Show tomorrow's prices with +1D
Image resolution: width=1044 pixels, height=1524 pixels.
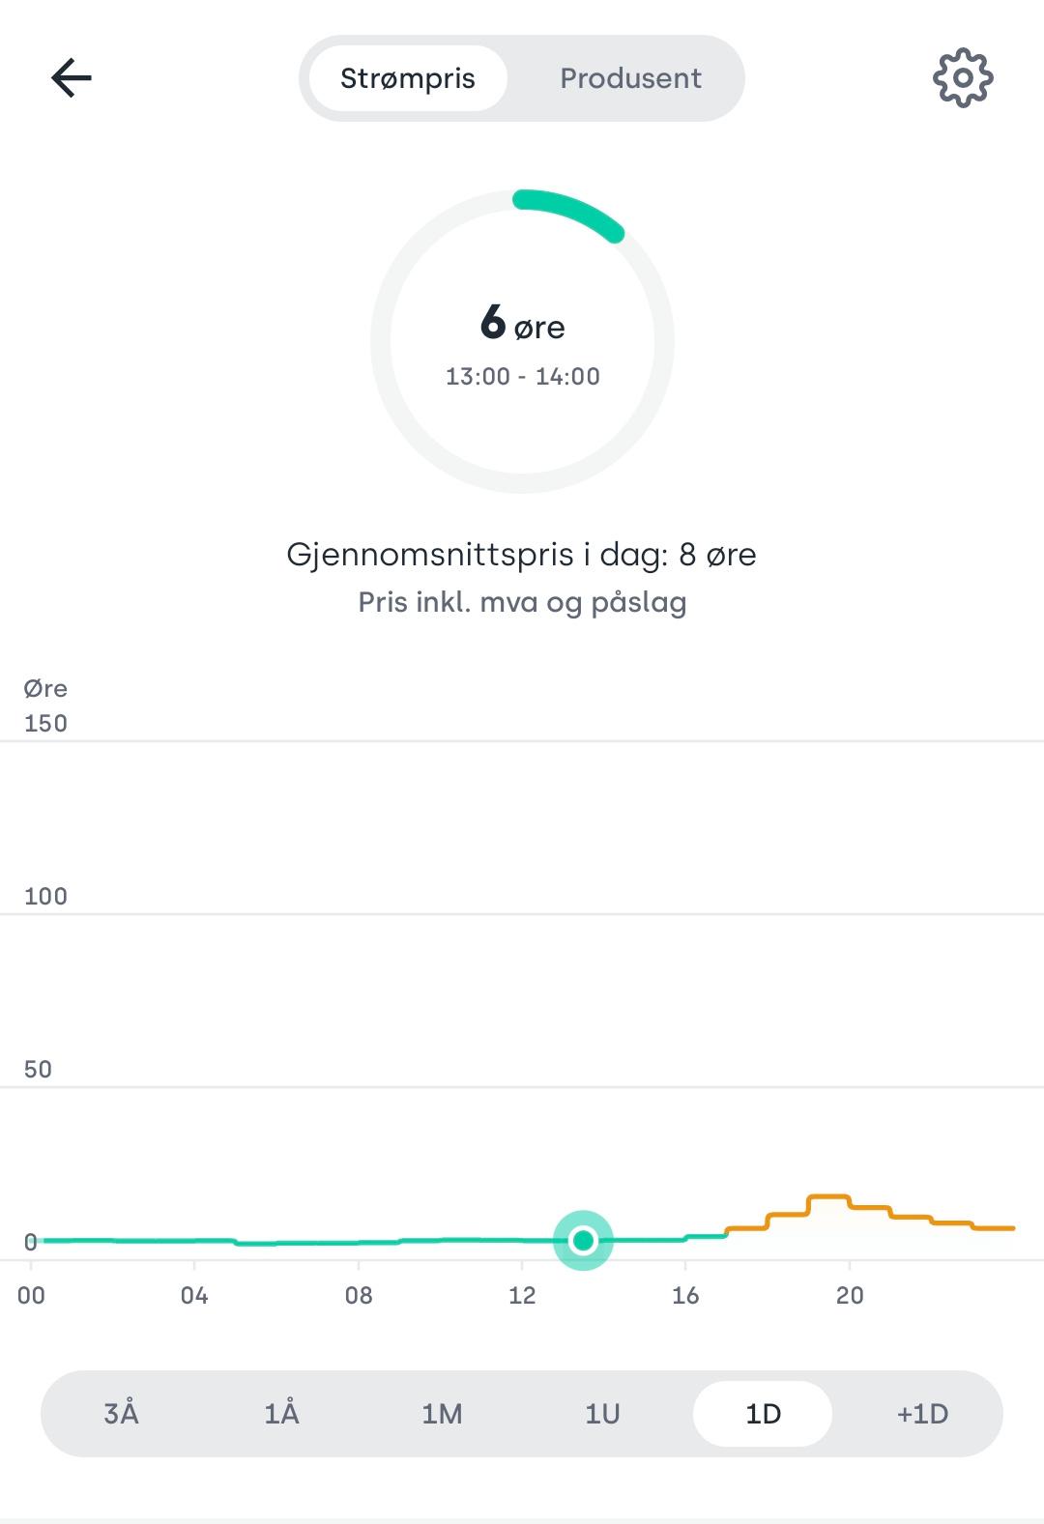tap(923, 1414)
